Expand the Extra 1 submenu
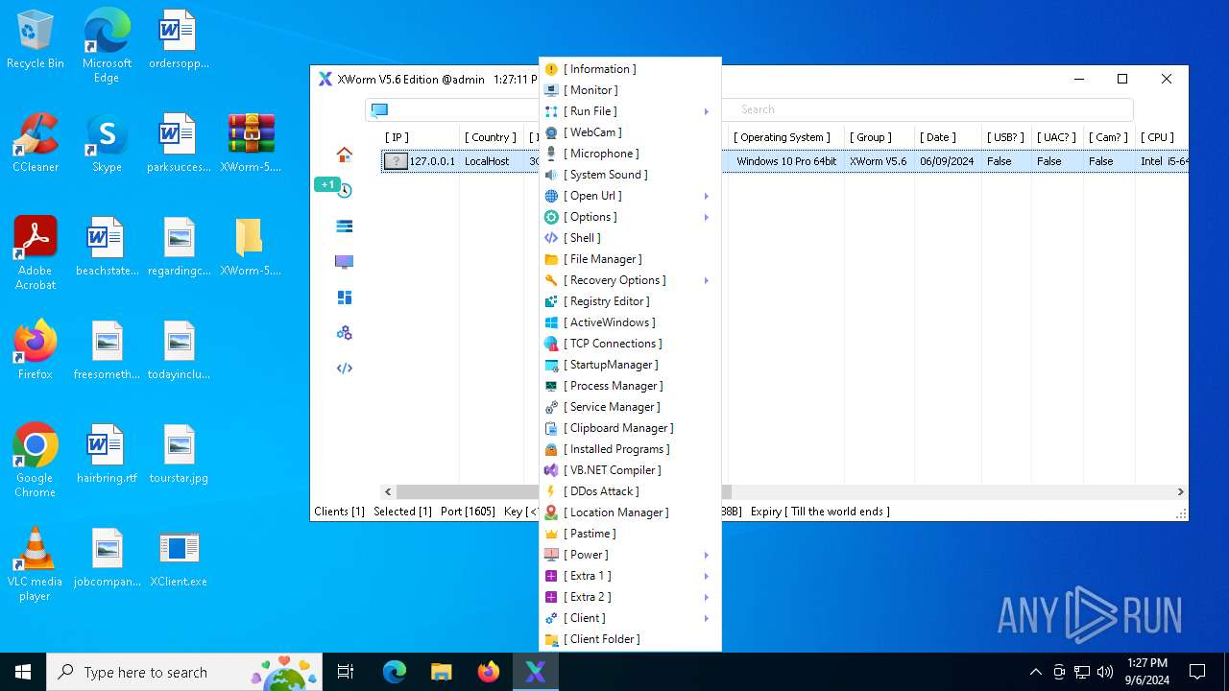1229x691 pixels. click(706, 576)
